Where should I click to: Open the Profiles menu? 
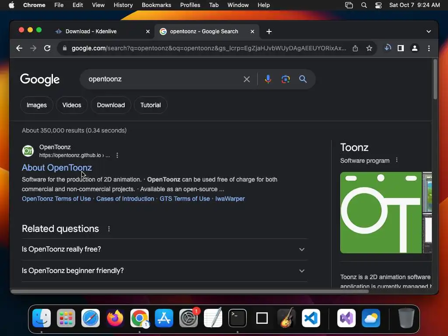tap(190, 5)
